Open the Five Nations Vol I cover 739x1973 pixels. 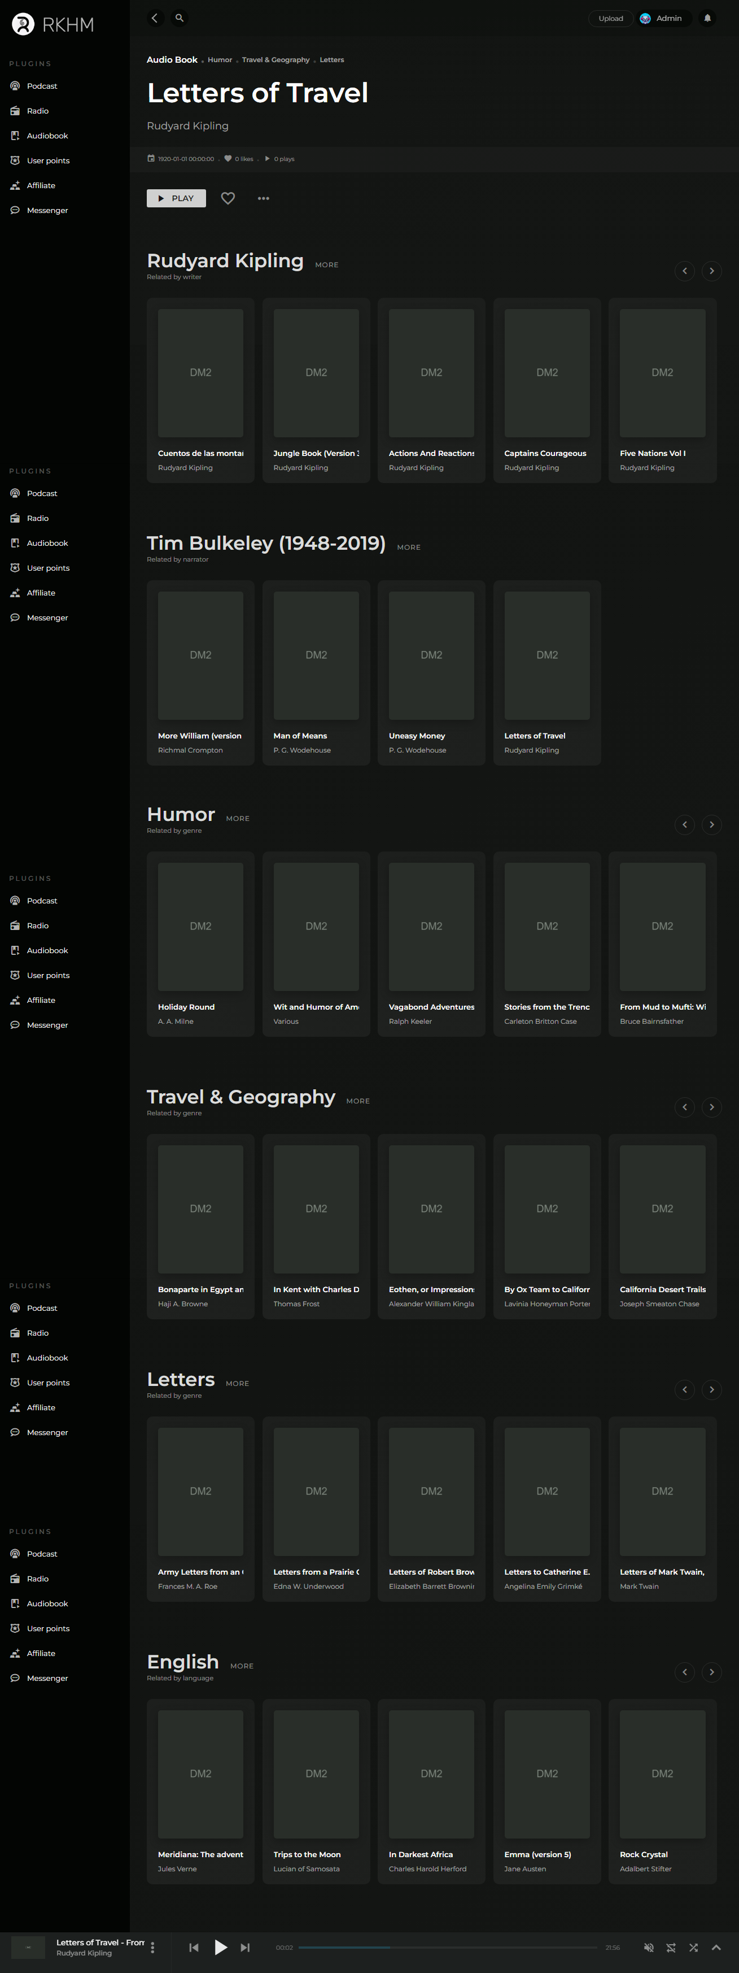(662, 373)
